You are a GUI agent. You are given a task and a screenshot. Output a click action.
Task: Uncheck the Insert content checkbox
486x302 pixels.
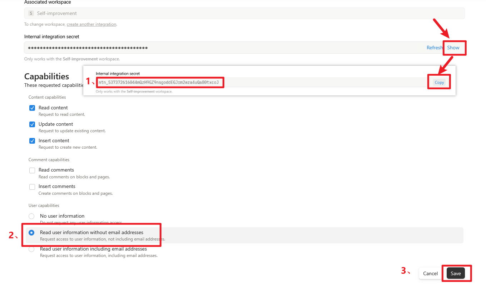coord(32,141)
